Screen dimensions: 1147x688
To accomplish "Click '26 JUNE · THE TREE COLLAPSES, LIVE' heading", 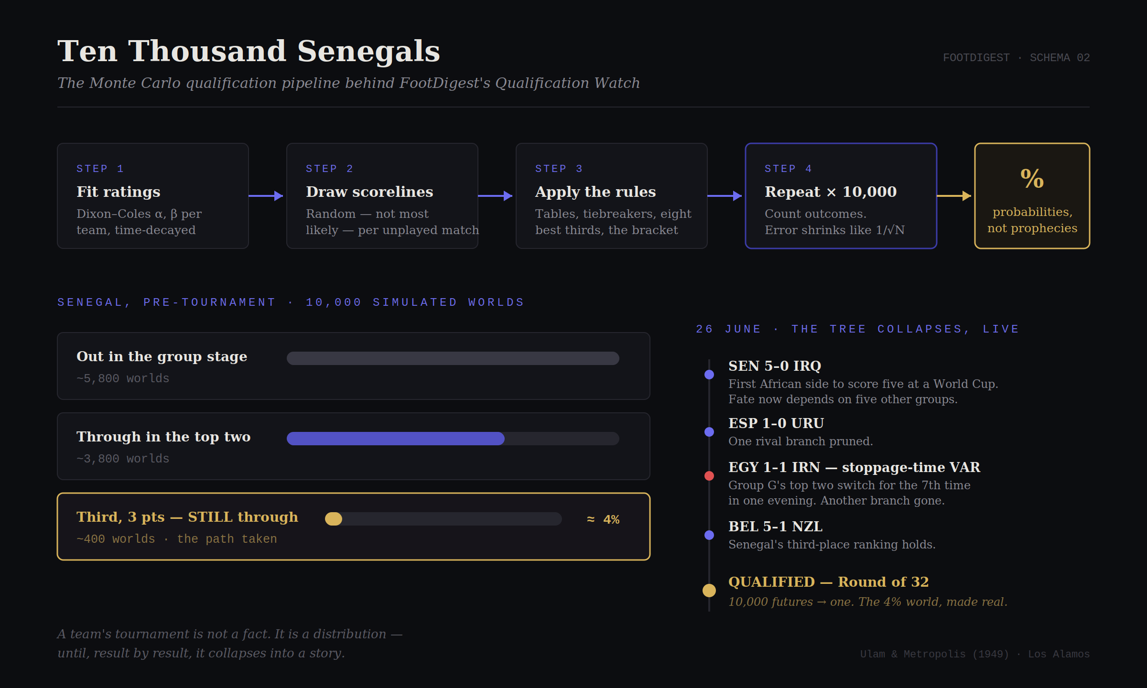I will point(857,329).
